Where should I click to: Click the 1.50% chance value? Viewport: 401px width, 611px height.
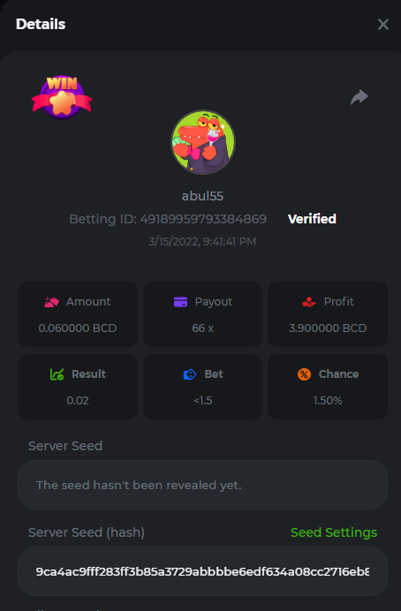tap(328, 401)
